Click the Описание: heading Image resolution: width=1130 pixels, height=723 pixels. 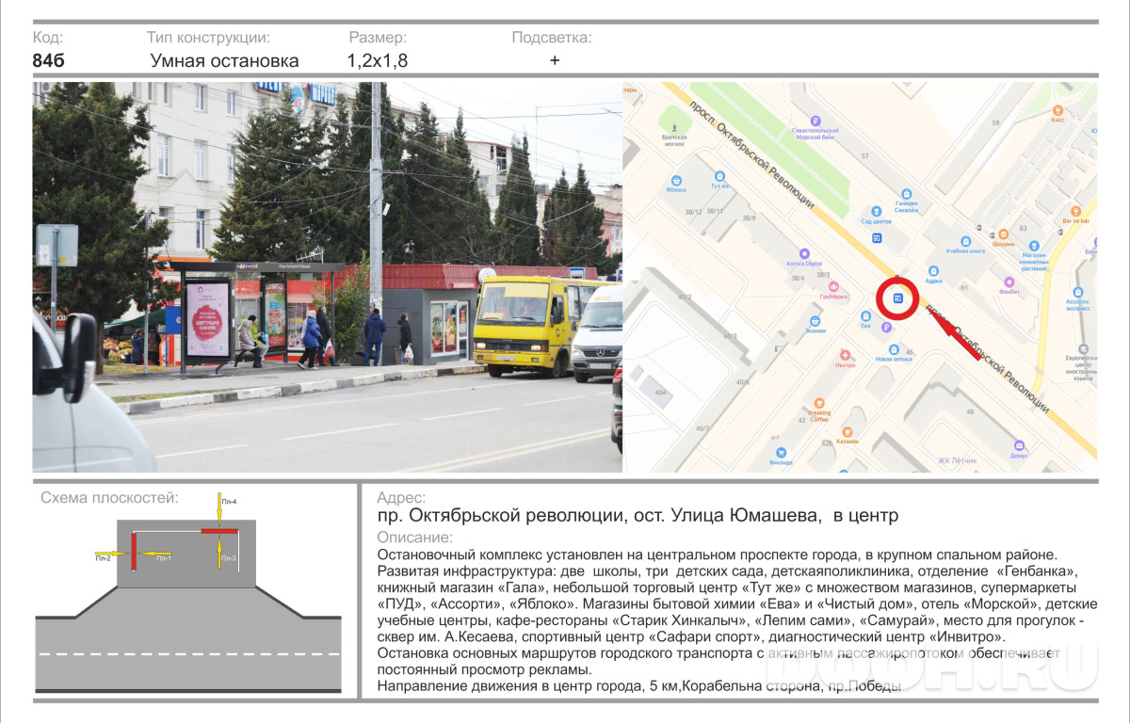click(414, 538)
